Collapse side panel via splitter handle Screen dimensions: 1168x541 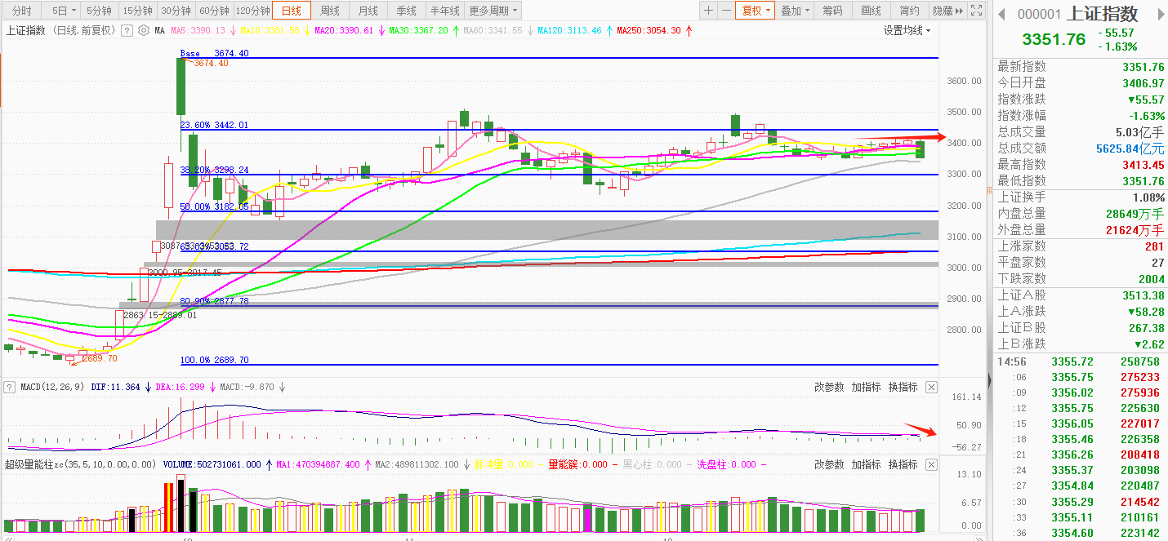tap(989, 380)
